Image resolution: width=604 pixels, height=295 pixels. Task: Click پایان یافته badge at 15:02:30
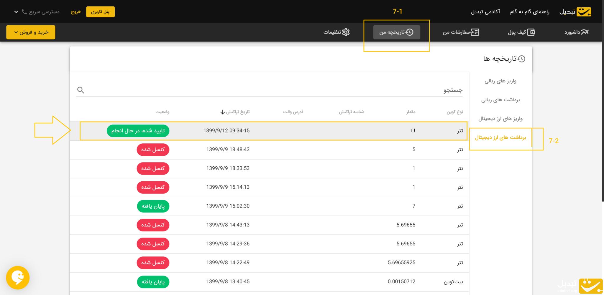tap(153, 206)
